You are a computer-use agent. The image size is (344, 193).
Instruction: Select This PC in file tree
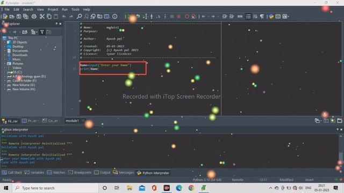click(x=13, y=38)
